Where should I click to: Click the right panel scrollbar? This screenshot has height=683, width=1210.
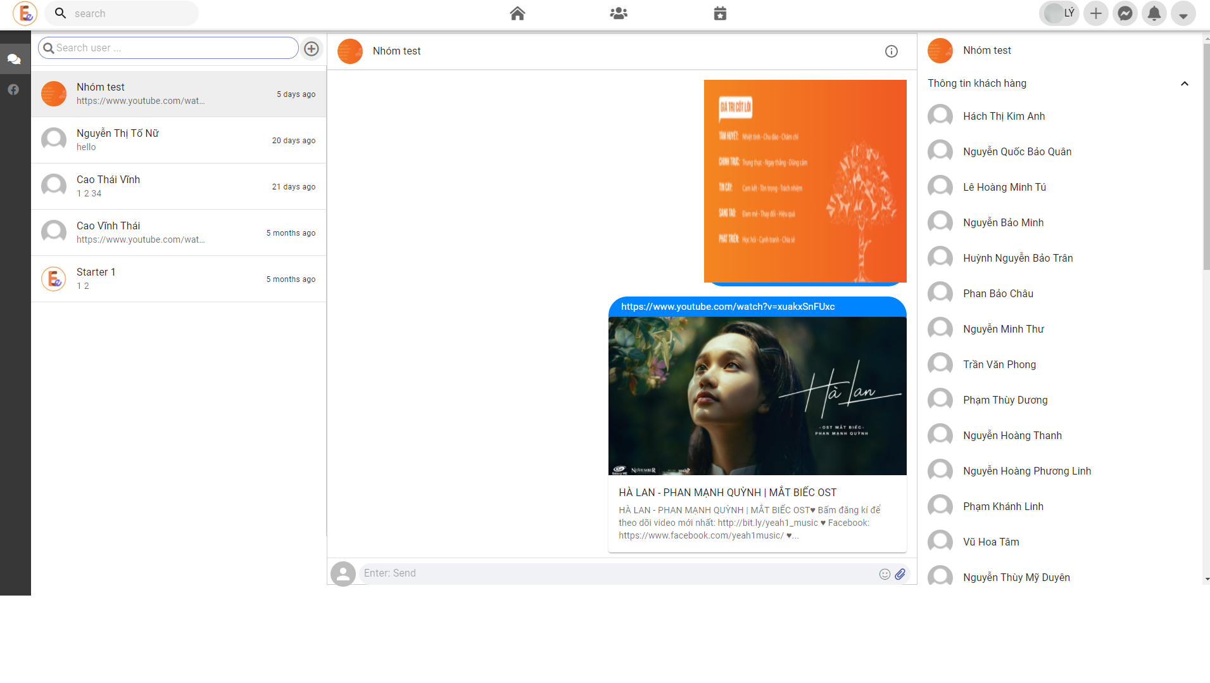(1206, 156)
